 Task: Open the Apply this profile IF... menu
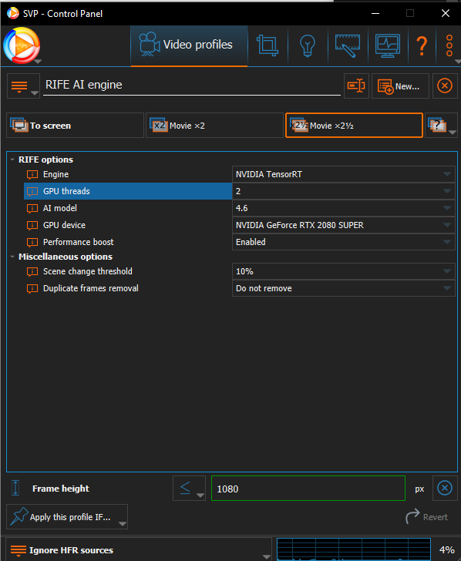point(67,516)
